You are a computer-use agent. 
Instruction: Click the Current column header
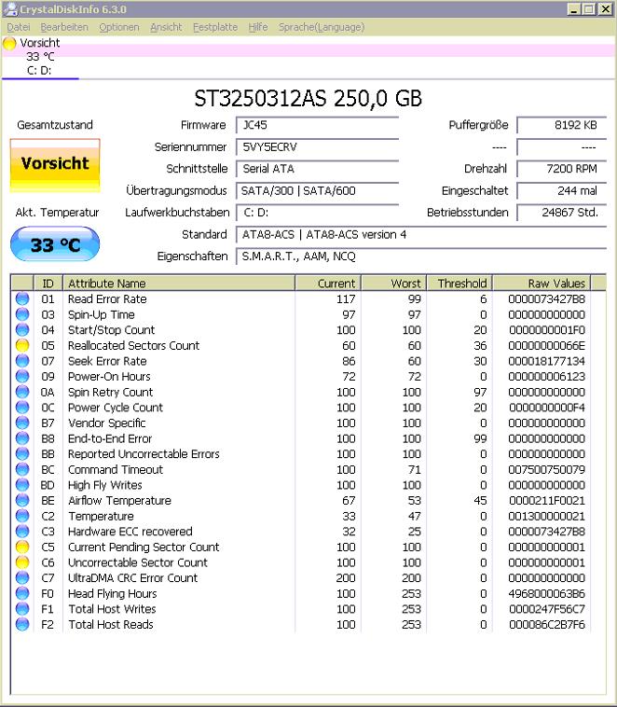point(328,284)
